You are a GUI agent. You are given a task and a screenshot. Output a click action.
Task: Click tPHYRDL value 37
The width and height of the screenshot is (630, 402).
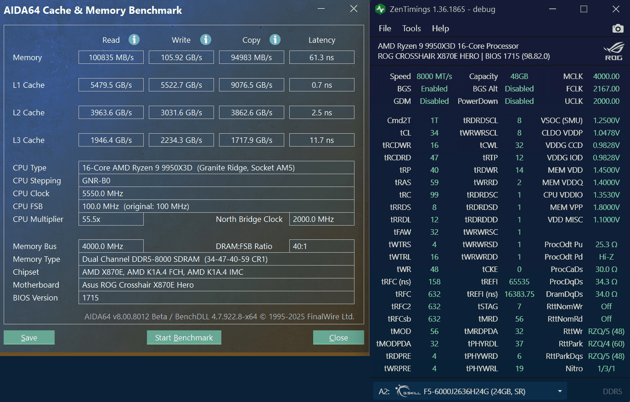point(519,344)
